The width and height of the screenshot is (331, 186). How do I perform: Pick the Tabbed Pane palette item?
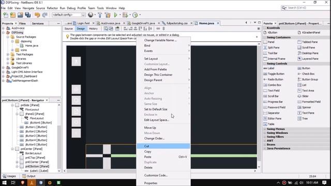(308, 42)
